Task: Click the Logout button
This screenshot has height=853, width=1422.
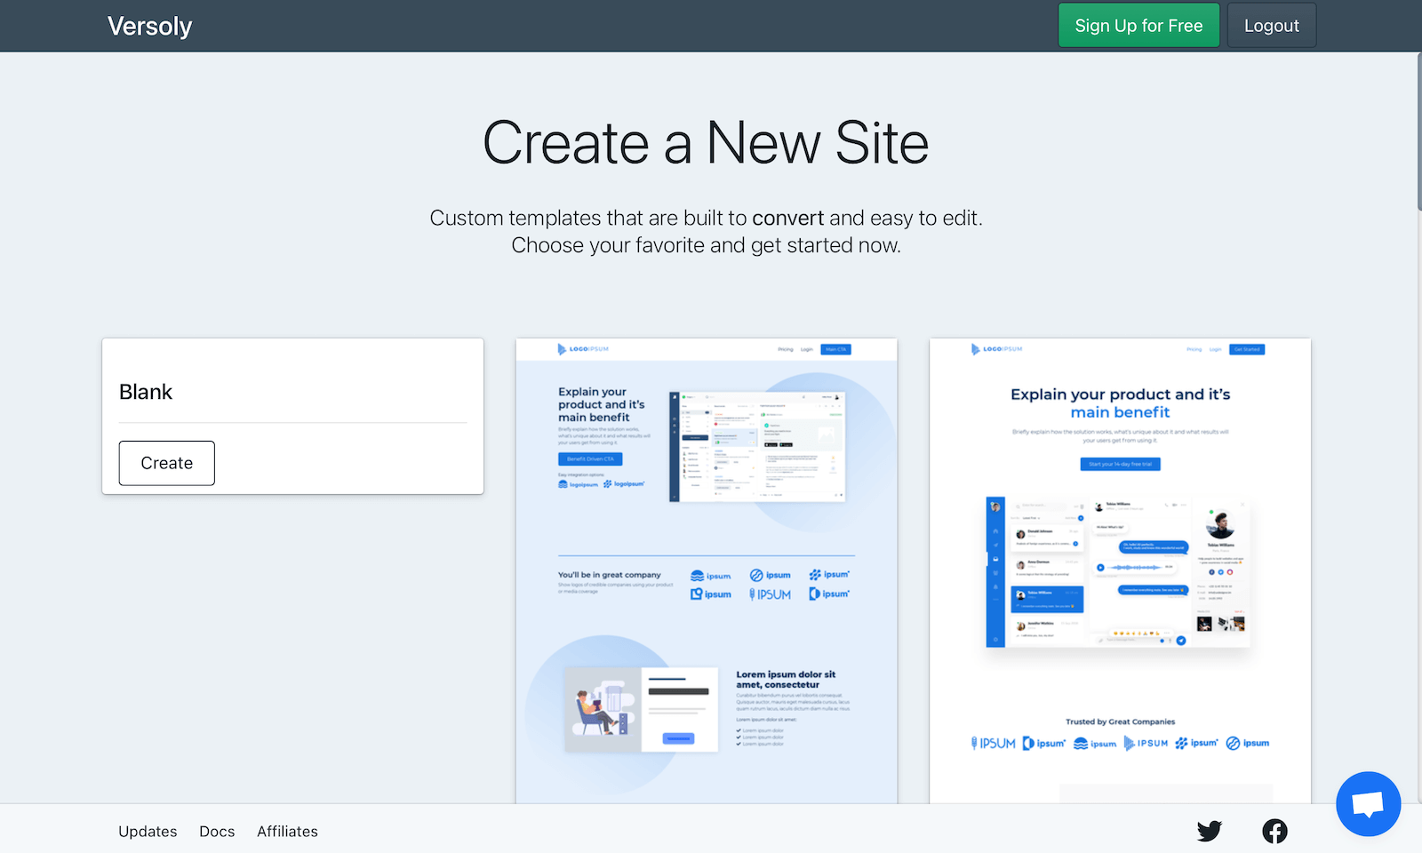Action: 1271,26
